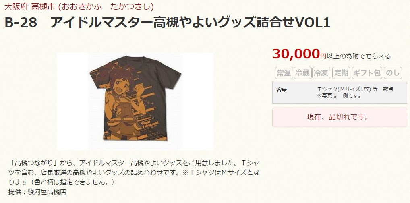
Task: Click the 冷蔵 delivery badge
Action: (x=302, y=73)
